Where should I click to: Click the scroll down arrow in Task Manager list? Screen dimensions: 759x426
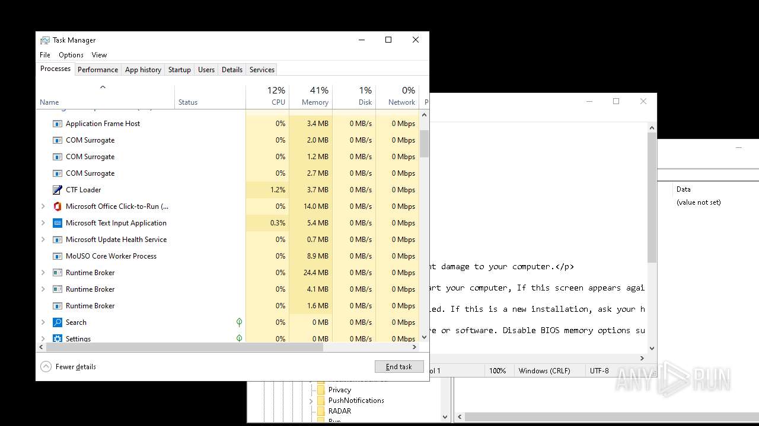[424, 337]
